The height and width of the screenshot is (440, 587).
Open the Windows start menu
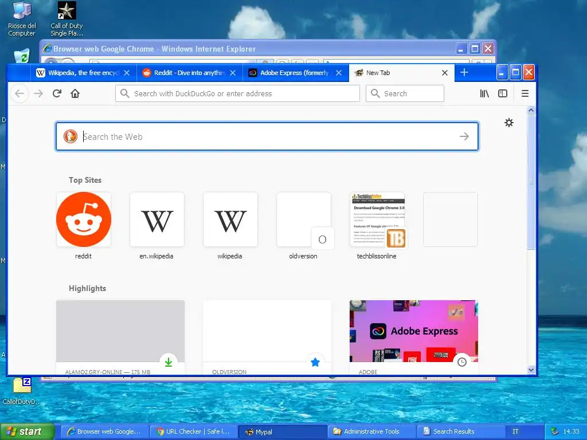point(27,431)
